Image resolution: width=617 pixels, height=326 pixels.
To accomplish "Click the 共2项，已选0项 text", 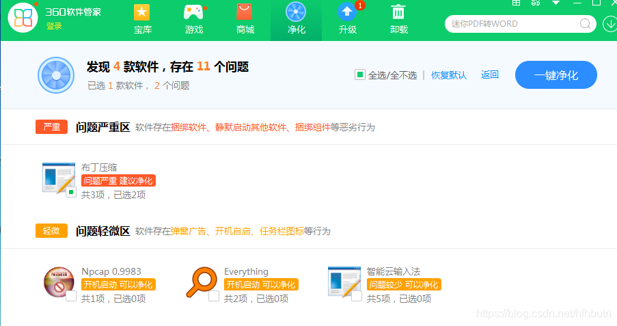I will [x=256, y=299].
